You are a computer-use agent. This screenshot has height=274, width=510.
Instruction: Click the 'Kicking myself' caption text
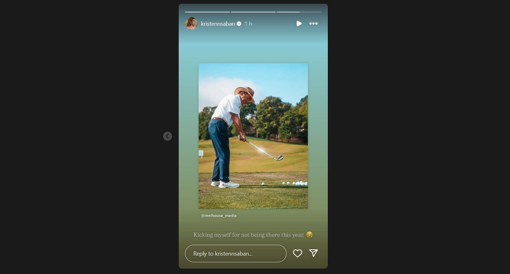[x=249, y=235]
